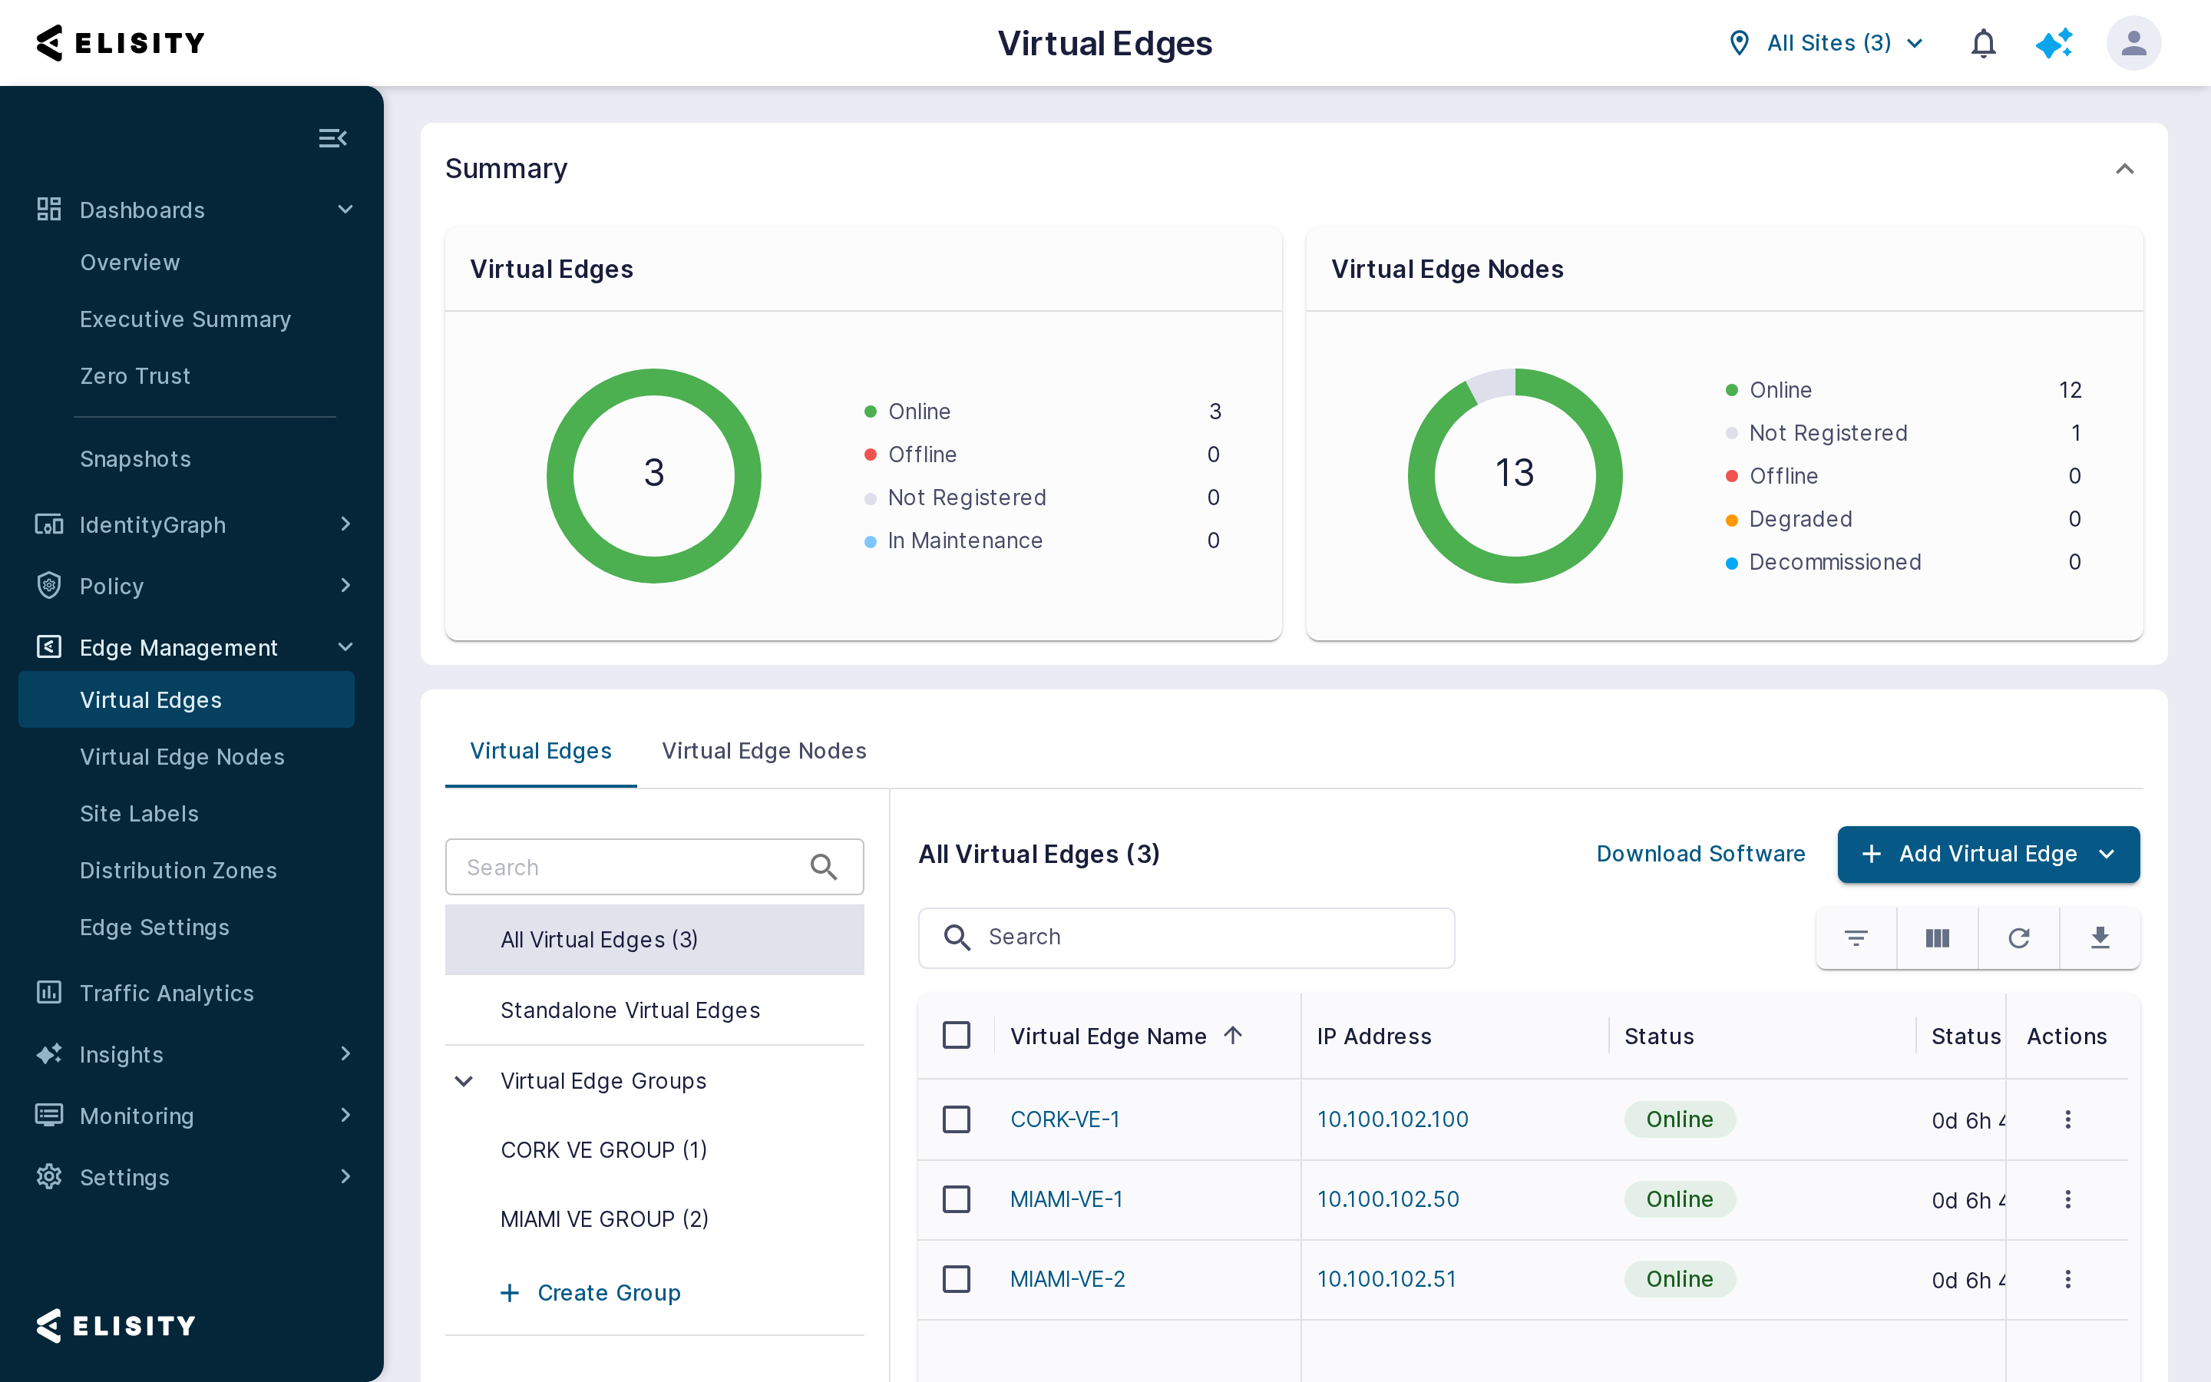Open the All Sites (3) dropdown
Screen dimensions: 2211x1382
[1826, 43]
